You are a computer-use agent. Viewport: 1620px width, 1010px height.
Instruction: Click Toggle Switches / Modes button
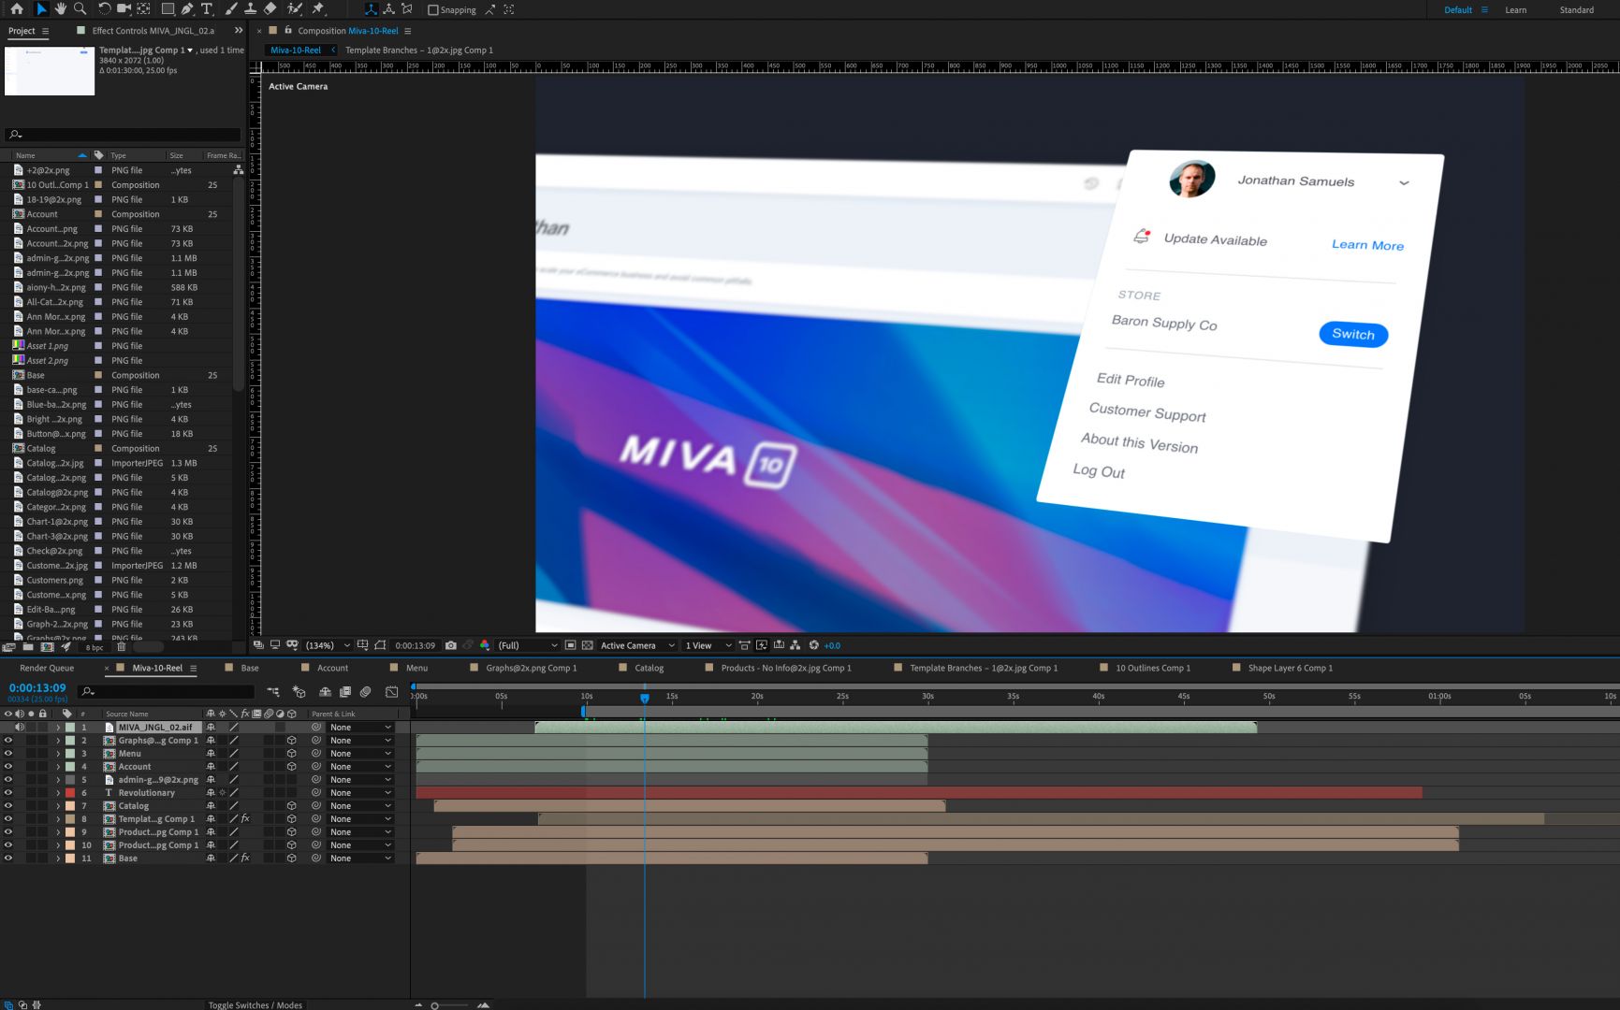coord(255,1005)
